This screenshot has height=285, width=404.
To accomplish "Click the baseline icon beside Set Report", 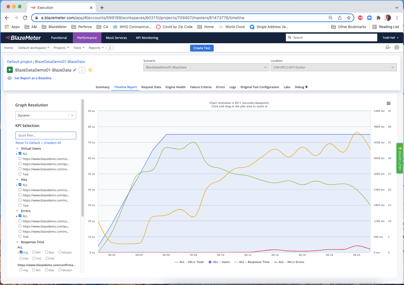I will coord(10,78).
